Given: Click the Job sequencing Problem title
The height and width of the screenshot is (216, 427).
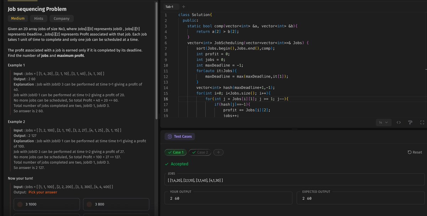Looking at the screenshot, I should (x=37, y=9).
